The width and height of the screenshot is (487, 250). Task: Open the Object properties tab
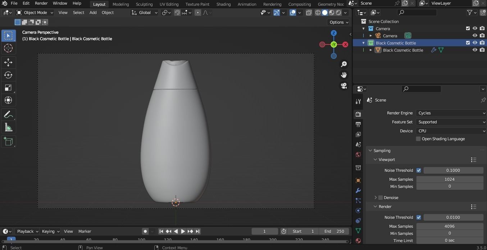358,180
